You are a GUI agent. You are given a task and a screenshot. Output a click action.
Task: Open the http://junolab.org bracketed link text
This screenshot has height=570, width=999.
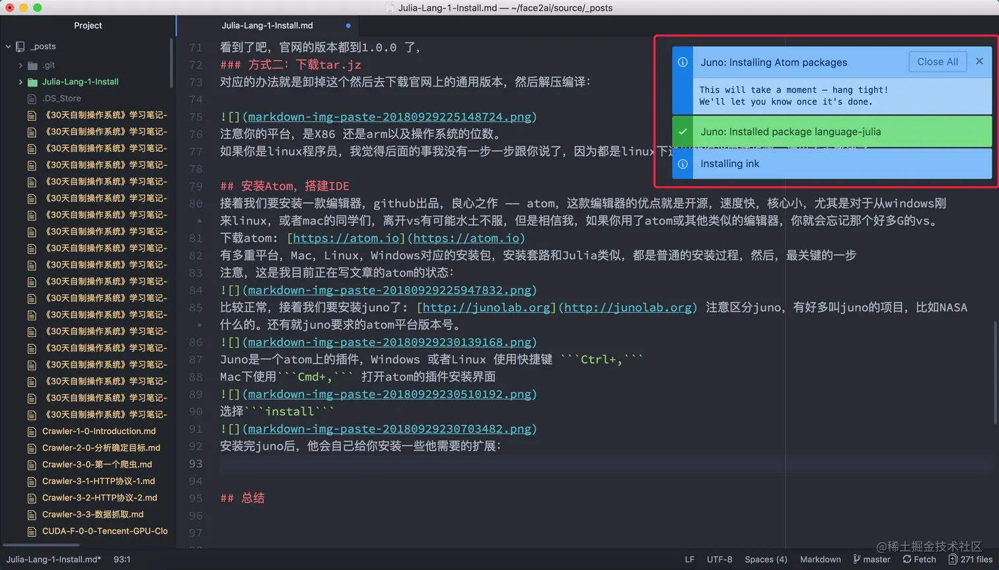point(486,307)
